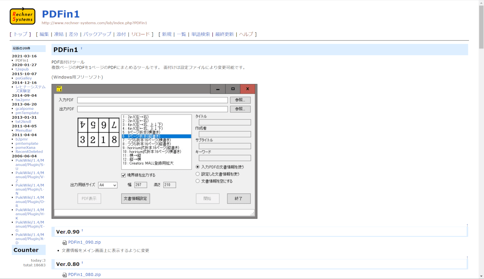Open the 一覧 page list link

tap(181, 34)
